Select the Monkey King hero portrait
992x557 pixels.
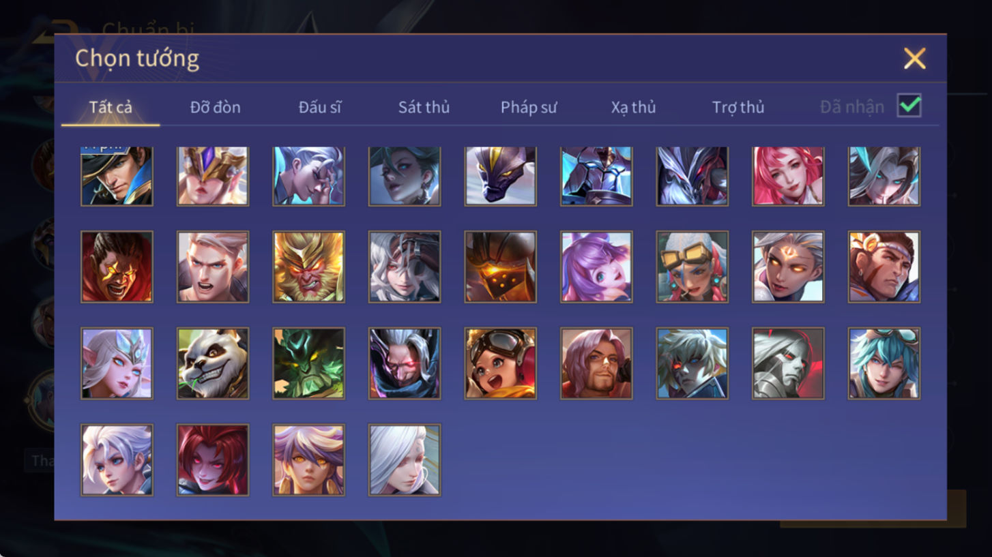309,267
